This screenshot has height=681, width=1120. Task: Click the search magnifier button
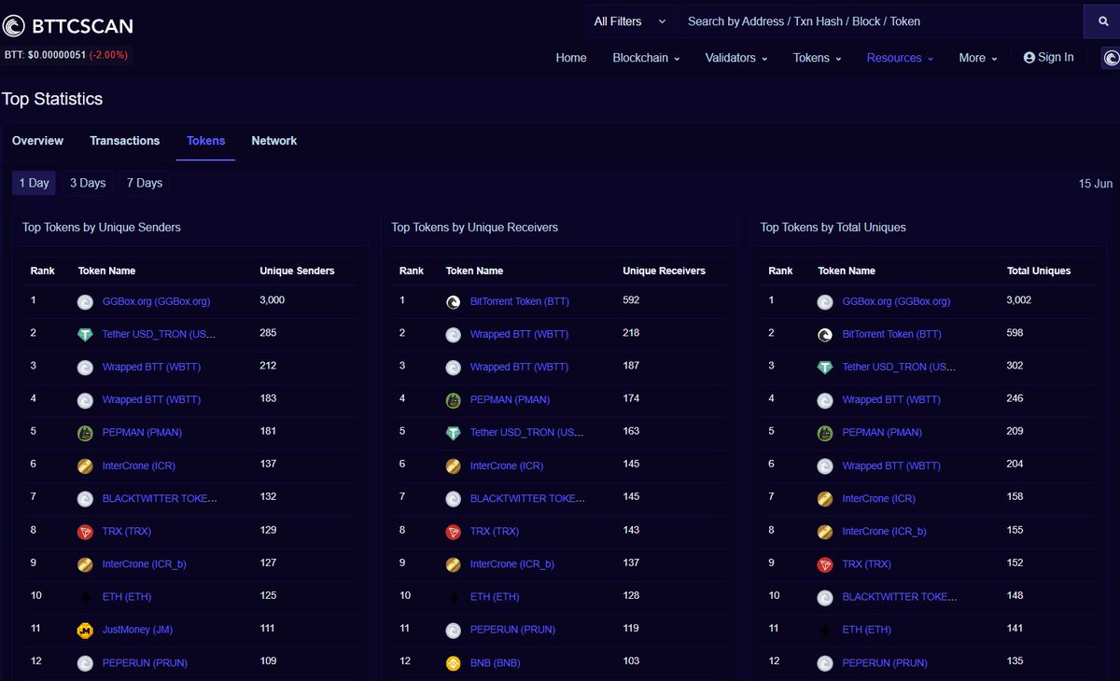point(1101,21)
